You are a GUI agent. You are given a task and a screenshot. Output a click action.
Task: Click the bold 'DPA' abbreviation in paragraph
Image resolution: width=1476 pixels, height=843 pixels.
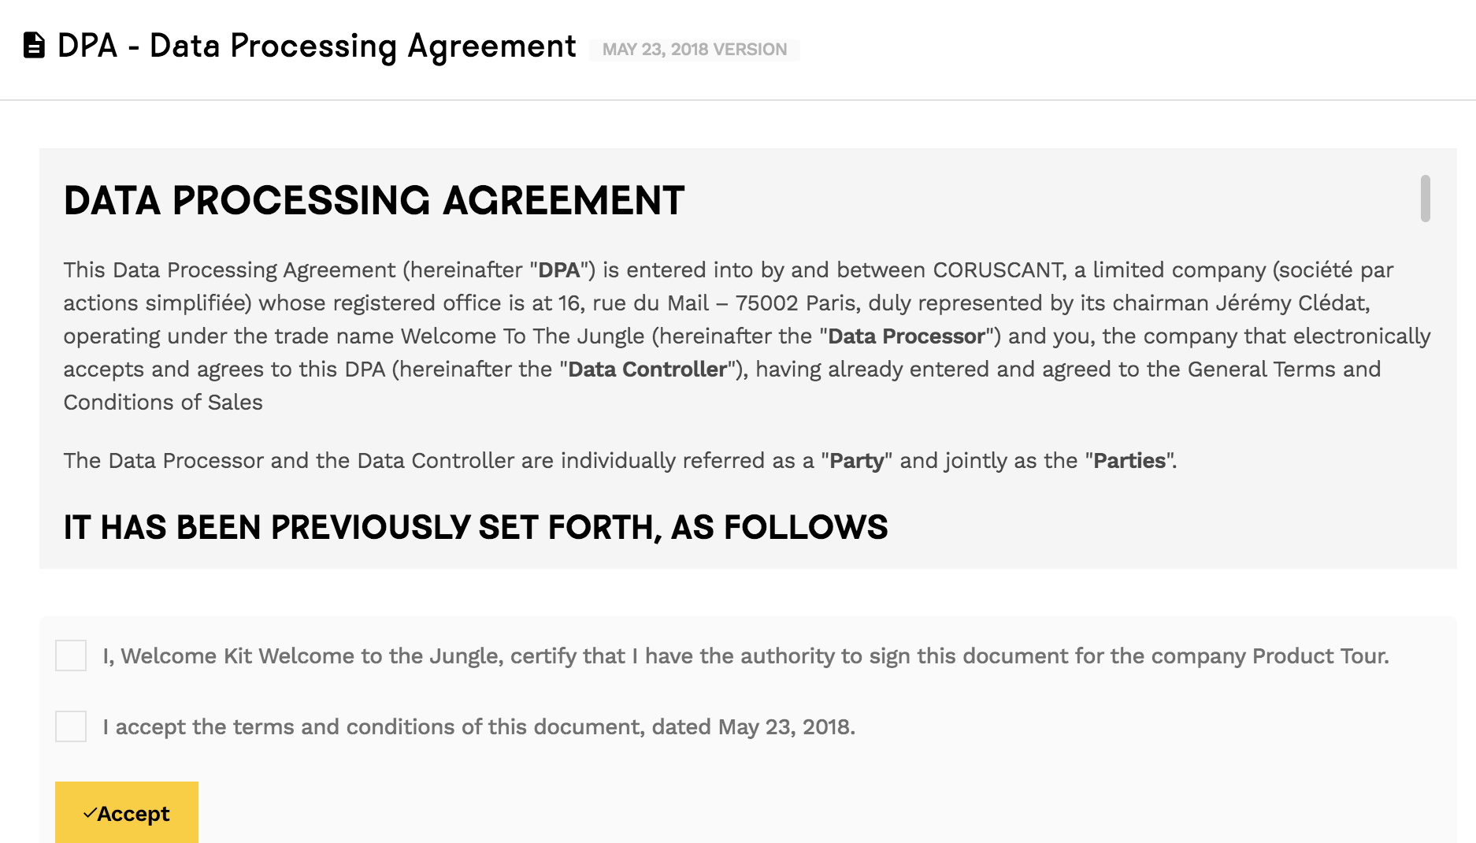click(559, 270)
